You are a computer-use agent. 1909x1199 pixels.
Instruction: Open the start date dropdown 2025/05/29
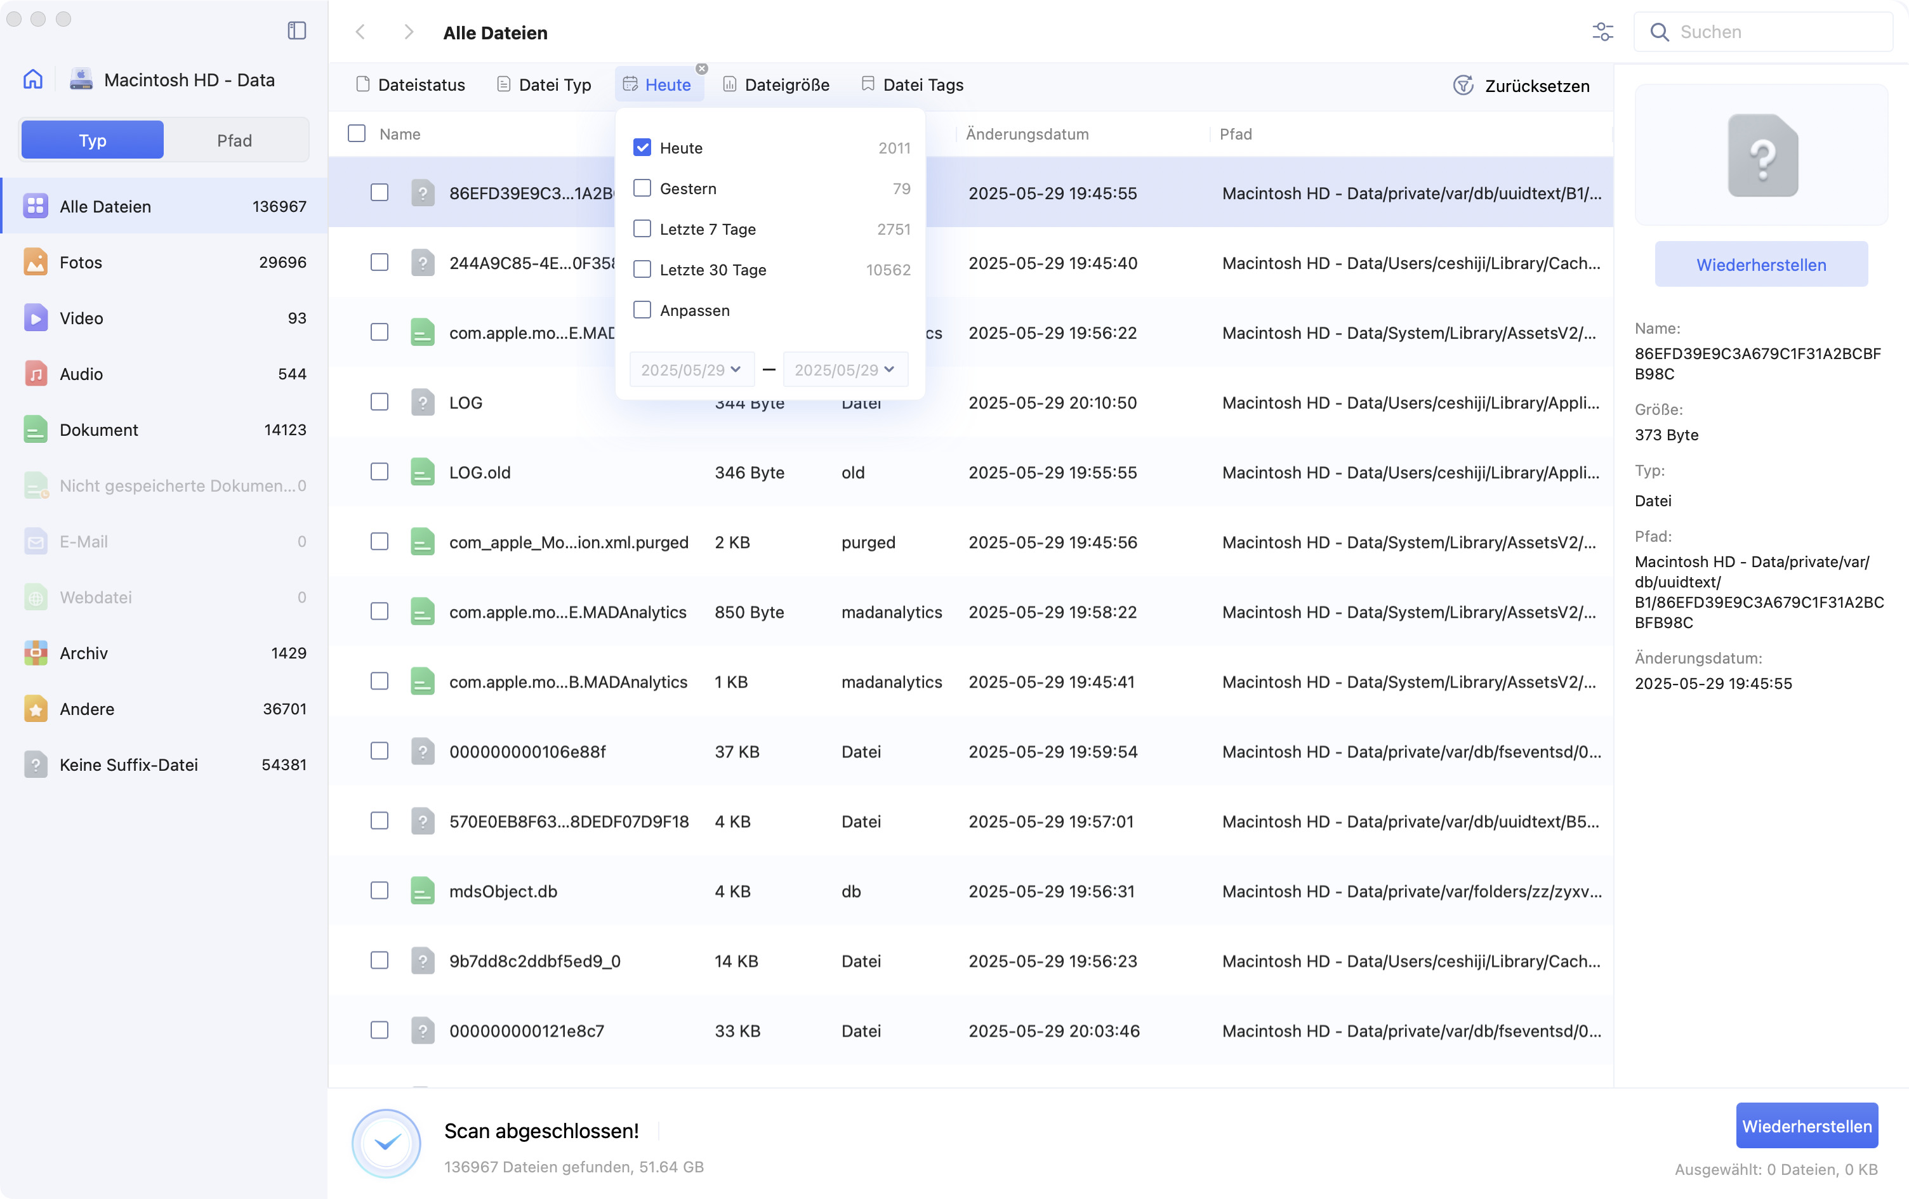pyautogui.click(x=691, y=370)
